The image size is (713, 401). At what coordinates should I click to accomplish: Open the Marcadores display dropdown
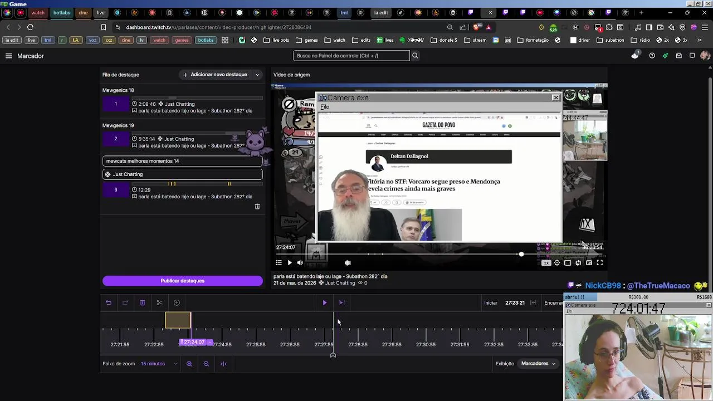tap(538, 364)
